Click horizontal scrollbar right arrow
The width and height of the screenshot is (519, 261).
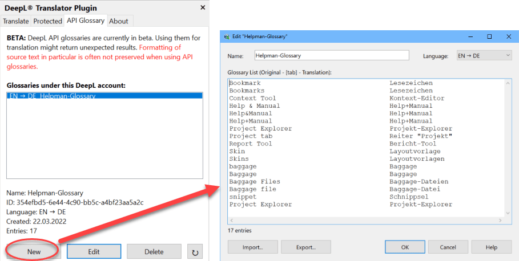(x=500, y=220)
